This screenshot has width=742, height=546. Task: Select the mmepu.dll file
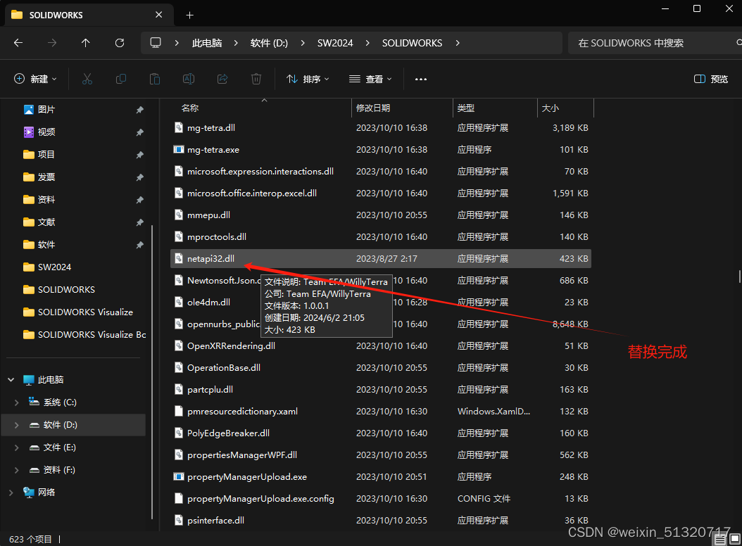pos(380,215)
